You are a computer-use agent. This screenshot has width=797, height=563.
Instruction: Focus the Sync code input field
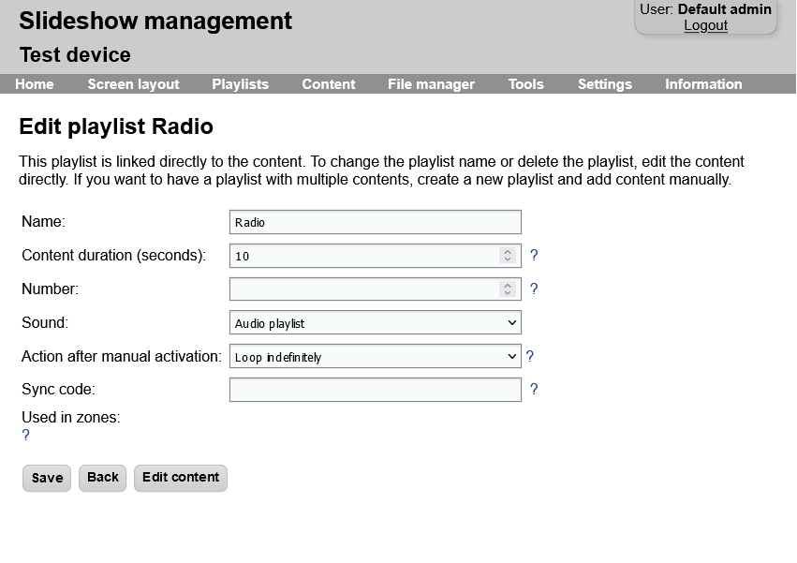375,390
